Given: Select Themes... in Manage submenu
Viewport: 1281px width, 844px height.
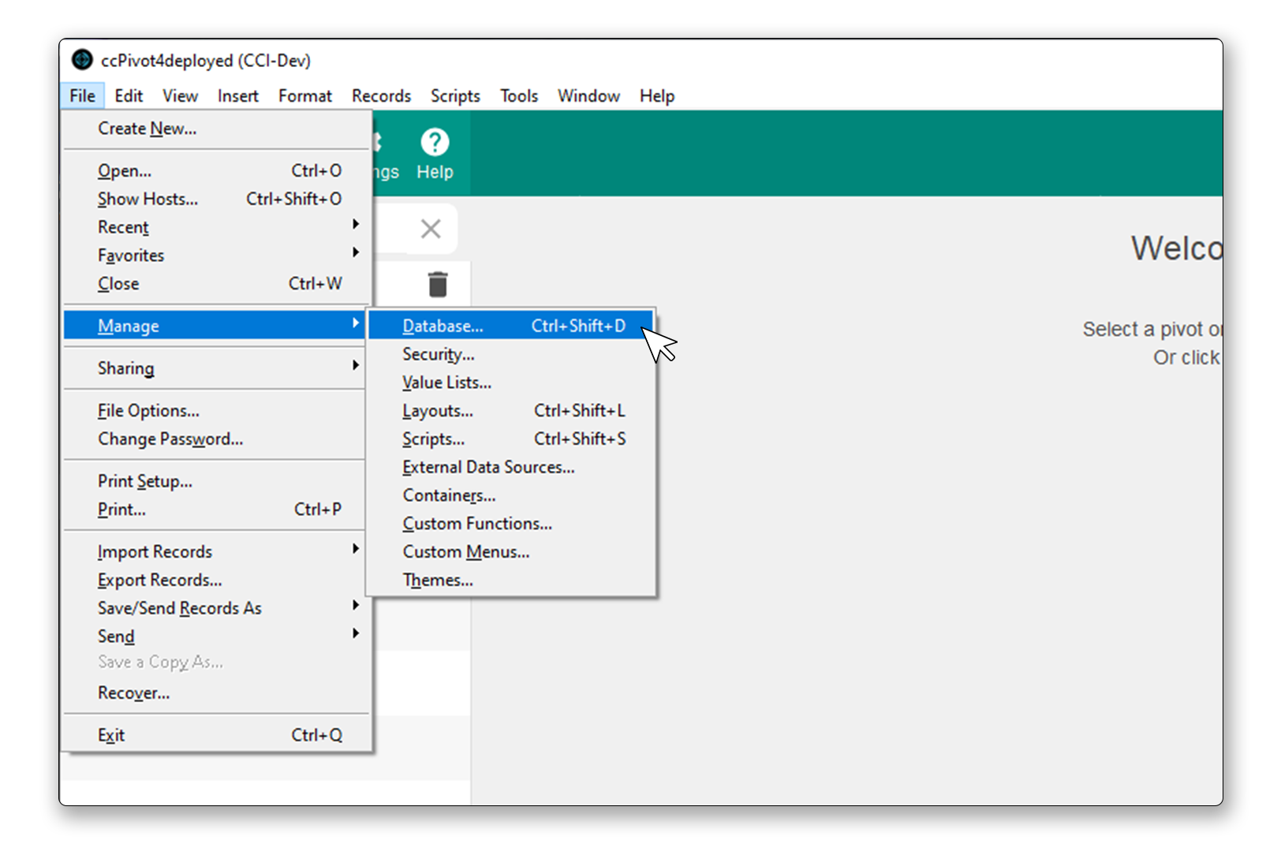Looking at the screenshot, I should tap(511, 581).
